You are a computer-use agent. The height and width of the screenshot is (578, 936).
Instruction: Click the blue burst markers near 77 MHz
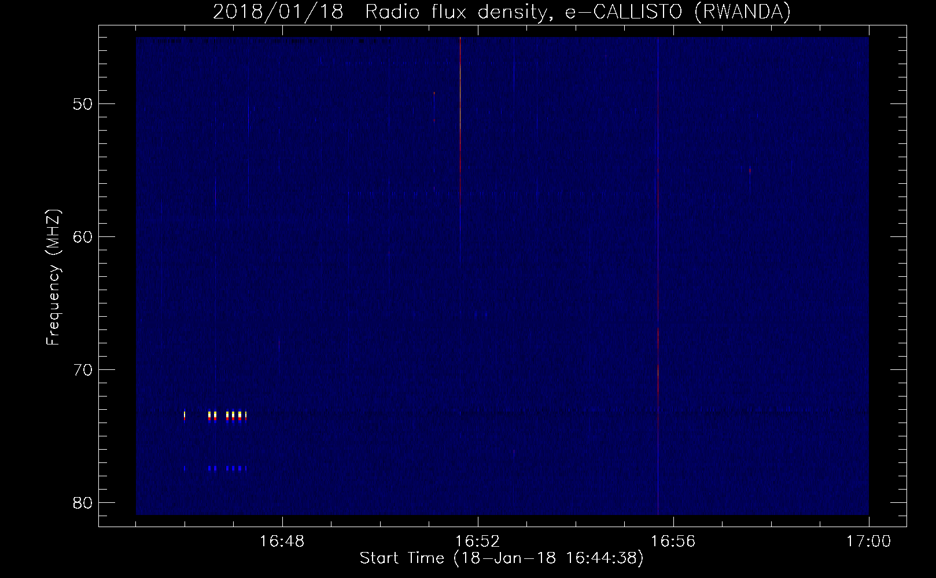(x=215, y=468)
